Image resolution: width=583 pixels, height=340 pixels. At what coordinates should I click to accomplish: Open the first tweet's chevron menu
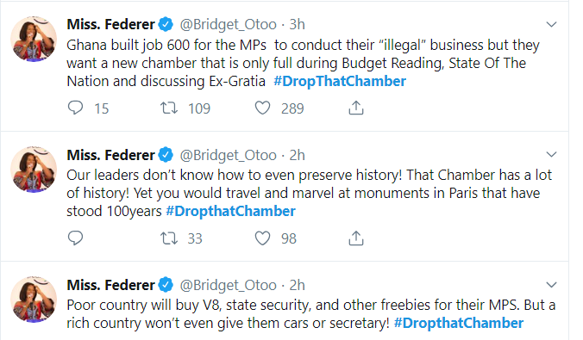[x=551, y=24]
